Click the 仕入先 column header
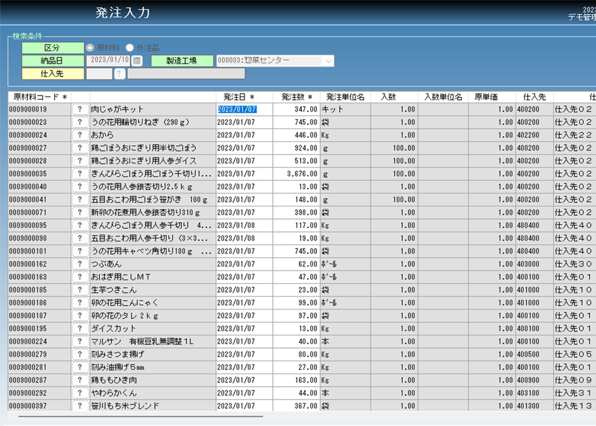 click(534, 97)
